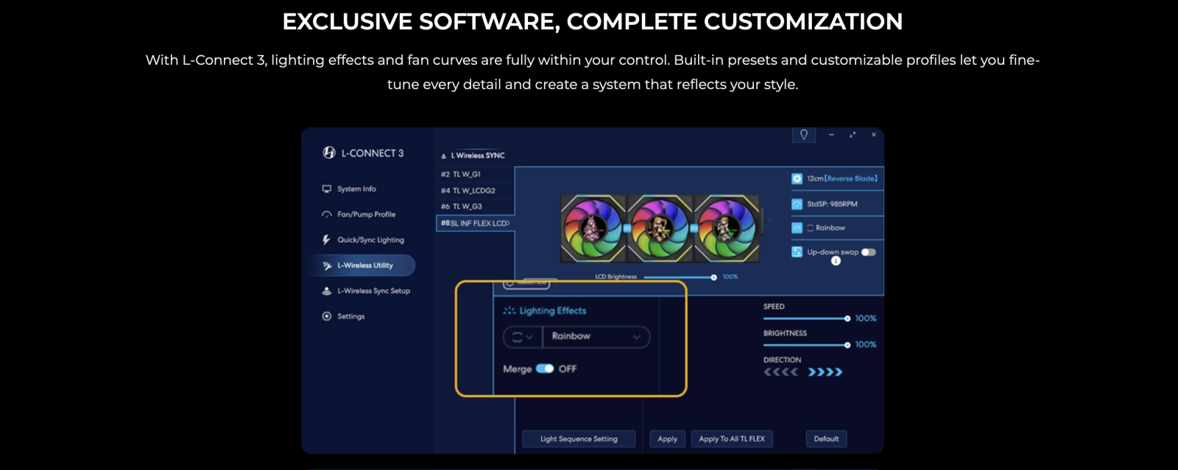Click the StdSP: 985RPM text
1178x470 pixels.
click(x=832, y=204)
